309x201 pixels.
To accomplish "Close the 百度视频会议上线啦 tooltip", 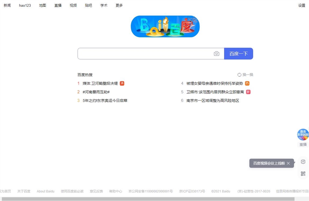I will [x=288, y=163].
